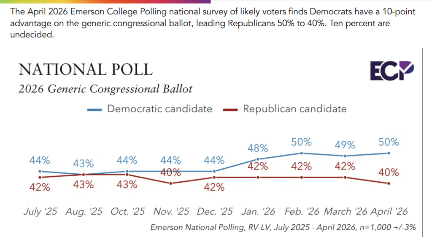Click the Democratic July '25 data point marker
This screenshot has width=432, height=245.
[40, 171]
